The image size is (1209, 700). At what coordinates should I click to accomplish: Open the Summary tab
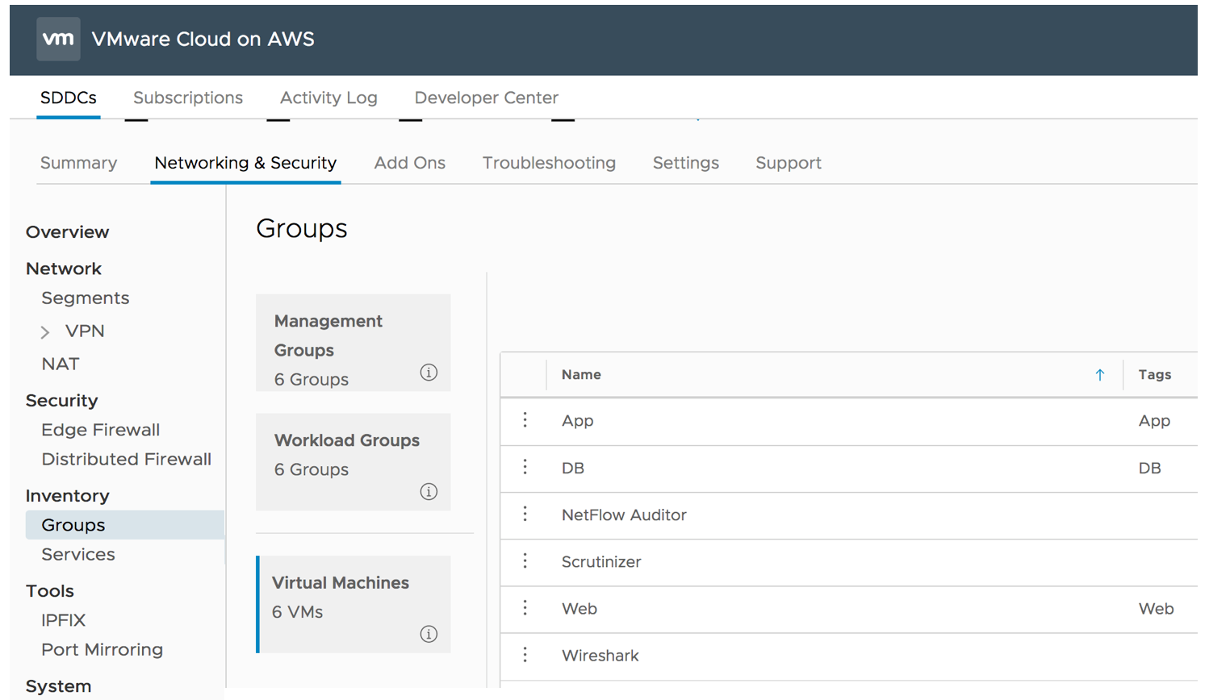pyautogui.click(x=79, y=163)
